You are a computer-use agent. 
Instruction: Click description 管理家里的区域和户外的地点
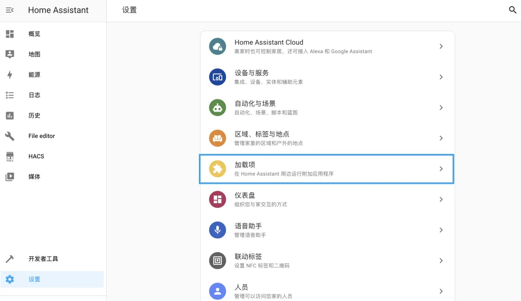(269, 143)
